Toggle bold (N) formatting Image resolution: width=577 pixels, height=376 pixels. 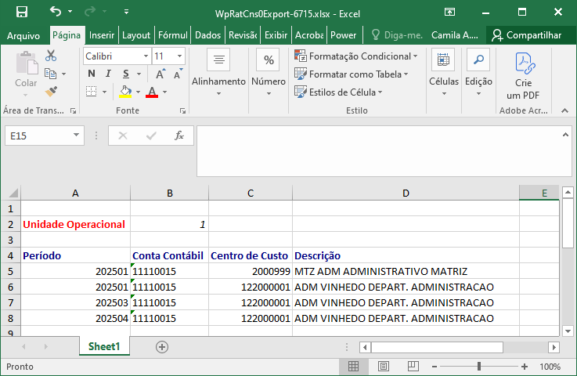pyautogui.click(x=92, y=74)
